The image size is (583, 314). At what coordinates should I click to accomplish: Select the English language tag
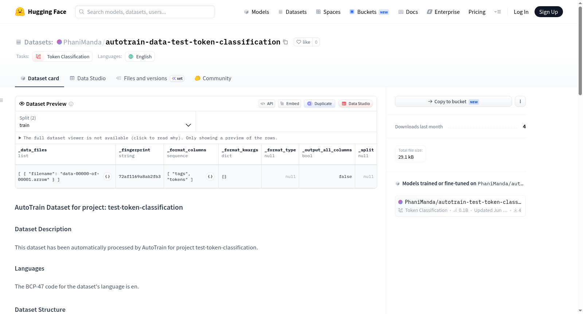click(x=140, y=57)
